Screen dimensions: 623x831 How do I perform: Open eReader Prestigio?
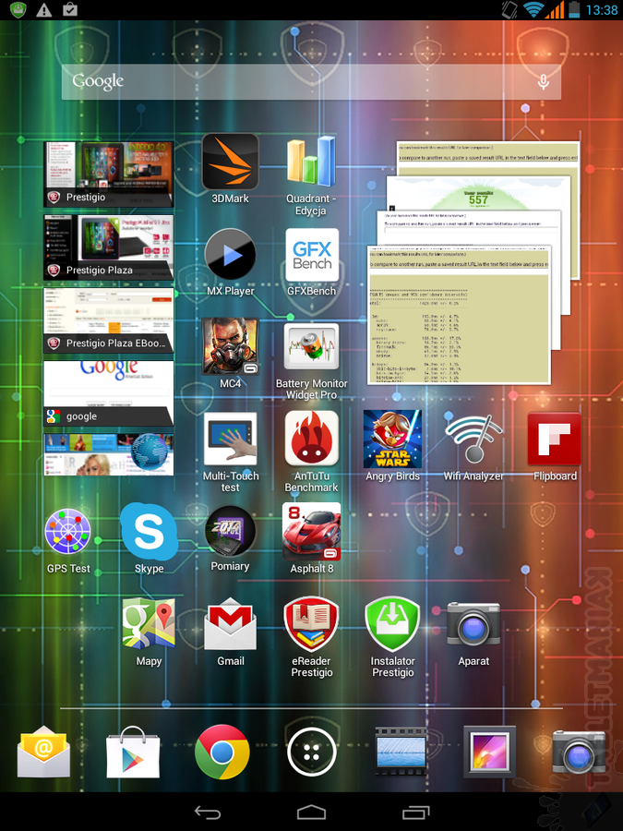[x=312, y=636]
